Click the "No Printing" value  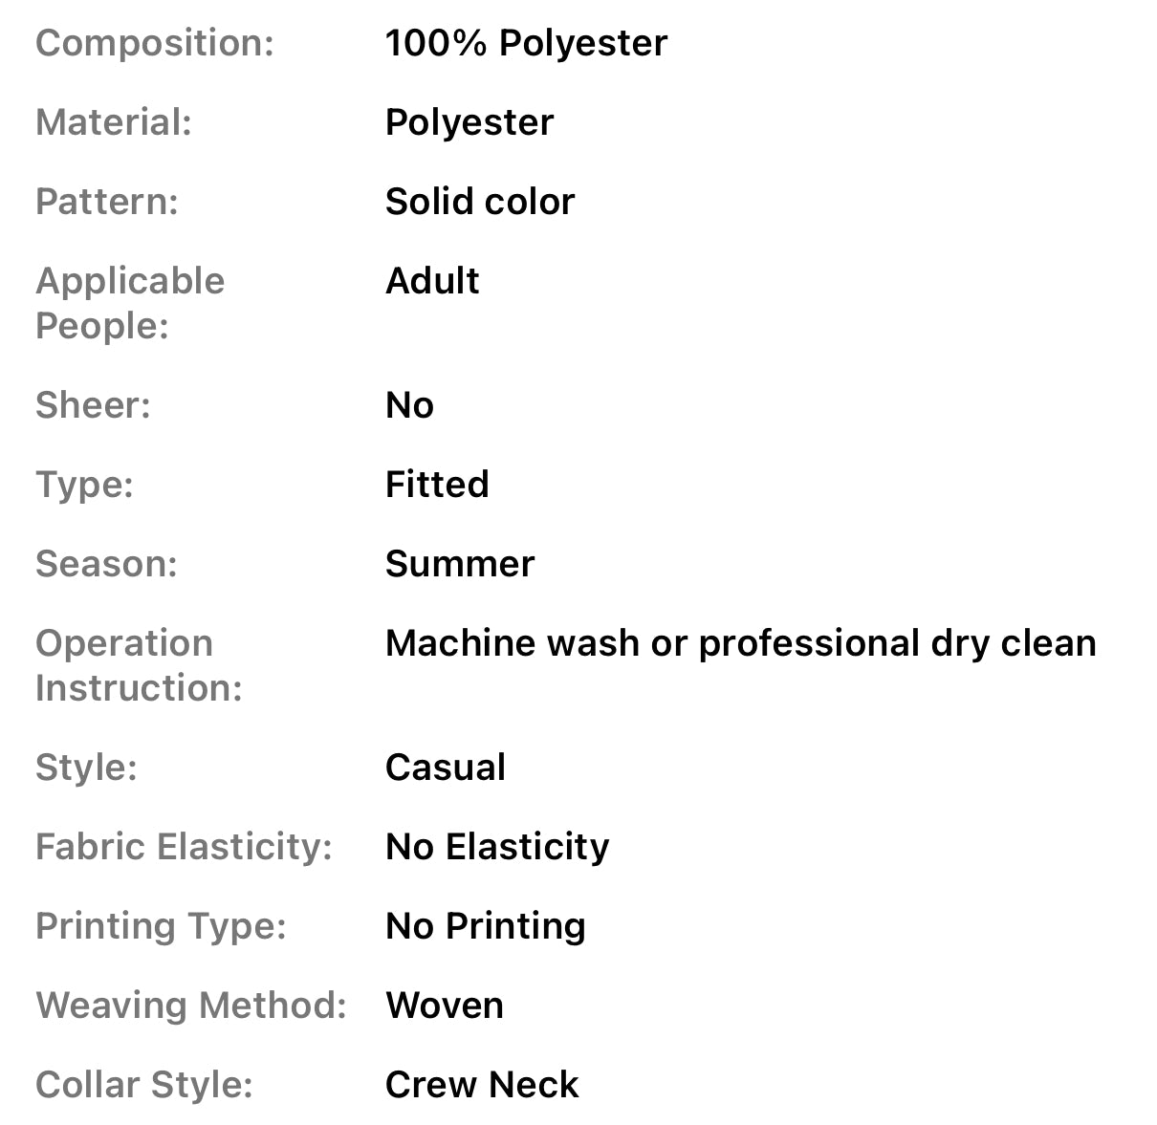point(486,926)
